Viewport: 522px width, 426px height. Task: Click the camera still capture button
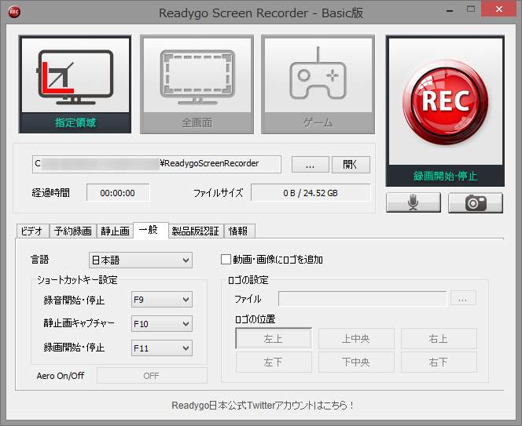pyautogui.click(x=476, y=202)
